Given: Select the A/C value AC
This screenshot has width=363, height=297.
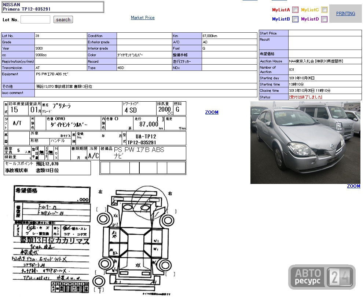Looking at the screenshot, I should pos(205,42).
